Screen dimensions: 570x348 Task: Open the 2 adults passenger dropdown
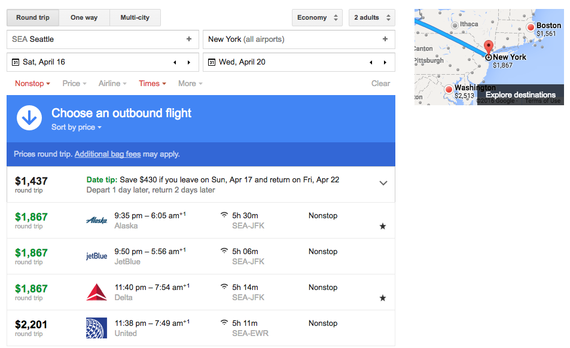(x=372, y=17)
